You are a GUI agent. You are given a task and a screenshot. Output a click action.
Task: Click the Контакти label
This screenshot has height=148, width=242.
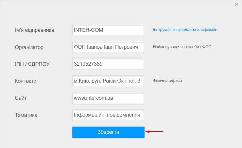coord(25,81)
